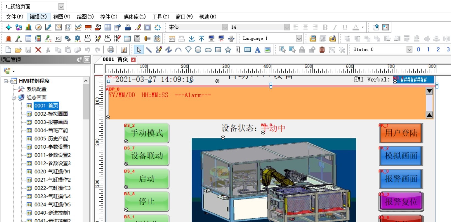
Task: Select the bar chart control icon
Action: coord(29,27)
